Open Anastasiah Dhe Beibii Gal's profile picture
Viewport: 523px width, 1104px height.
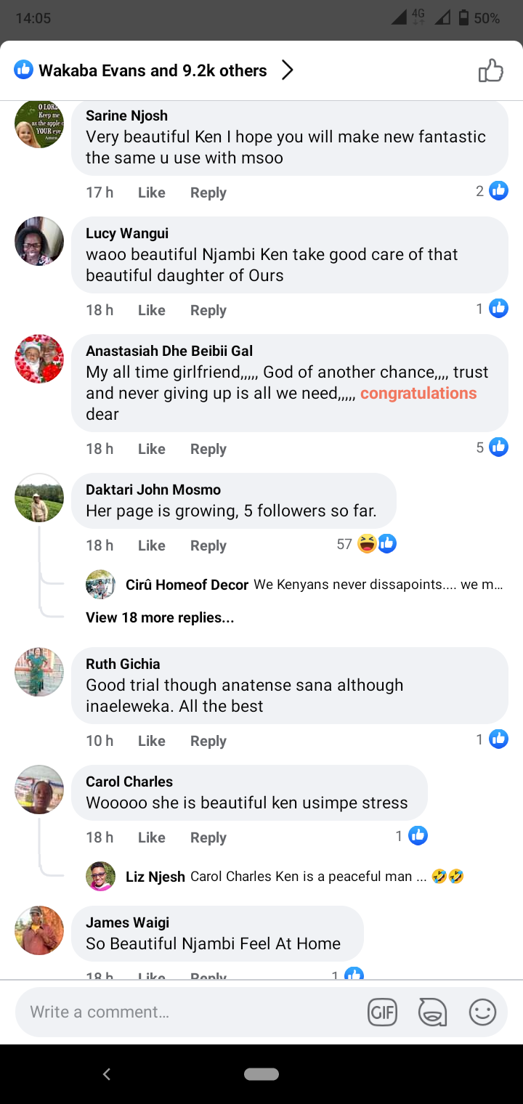click(x=39, y=359)
